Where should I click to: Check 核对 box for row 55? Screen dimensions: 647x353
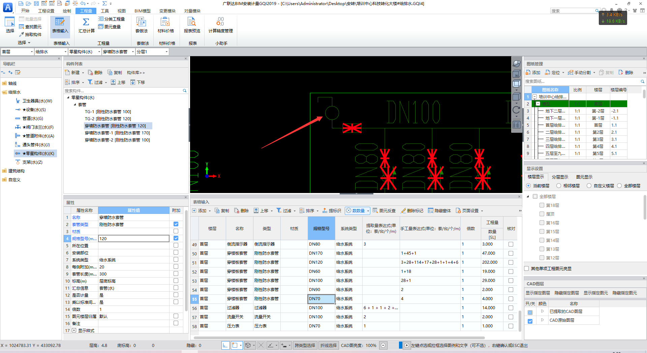(x=511, y=299)
